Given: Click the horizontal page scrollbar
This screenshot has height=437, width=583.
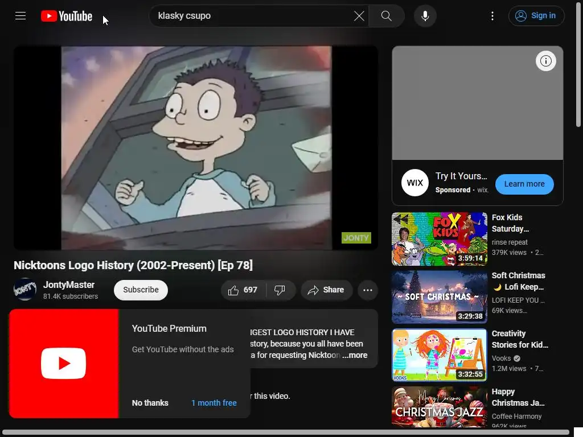Looking at the screenshot, I should [x=286, y=433].
